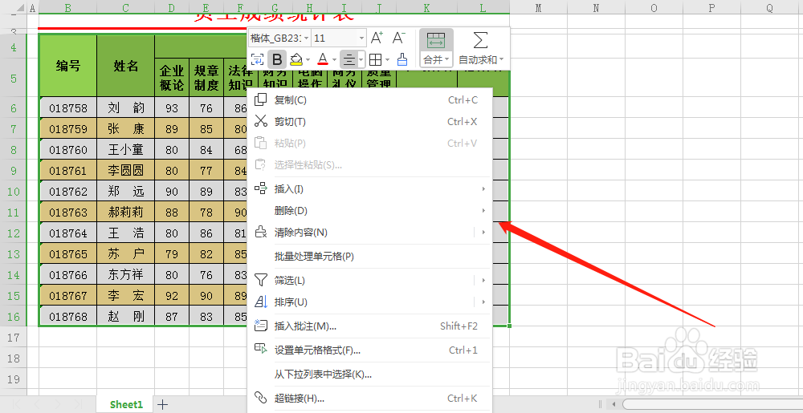803x413 pixels.
Task: Open 设置单元格格式(F)... dialog
Action: 369,350
